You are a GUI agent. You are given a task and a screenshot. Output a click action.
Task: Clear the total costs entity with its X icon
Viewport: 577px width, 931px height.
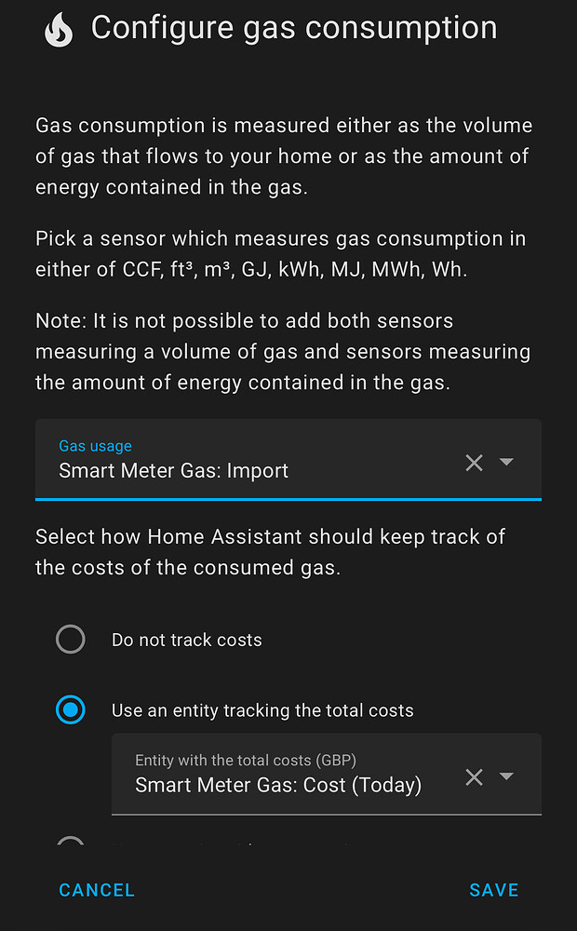(474, 776)
